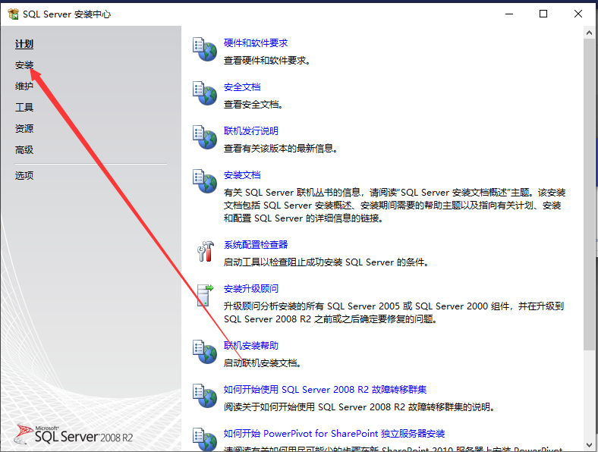Viewport: 598px width, 452px height.
Task: Open the 安装文档 link
Action: click(x=242, y=175)
